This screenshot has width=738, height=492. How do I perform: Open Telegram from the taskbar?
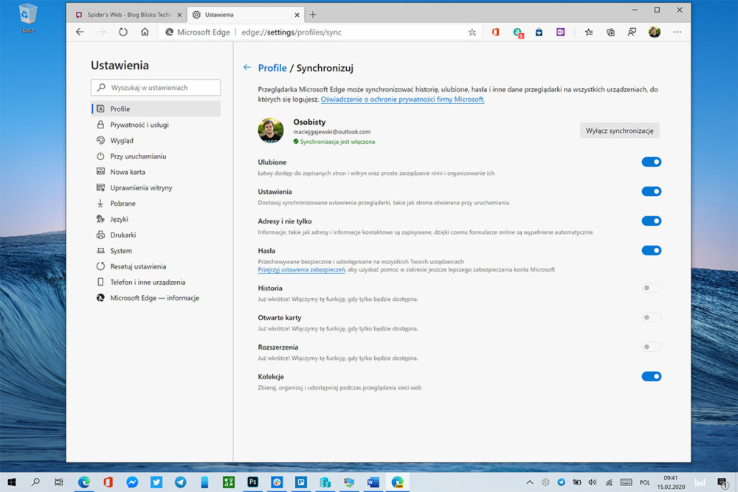click(180, 482)
